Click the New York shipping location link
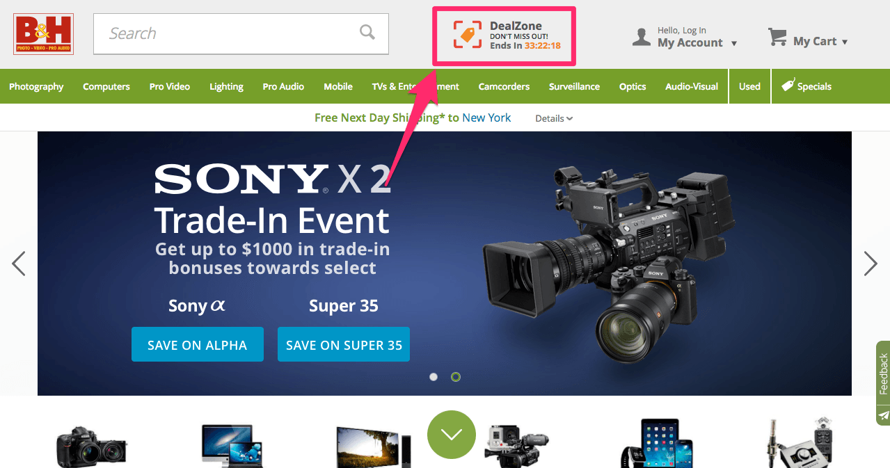Screen dimensions: 890x468 pyautogui.click(x=486, y=118)
